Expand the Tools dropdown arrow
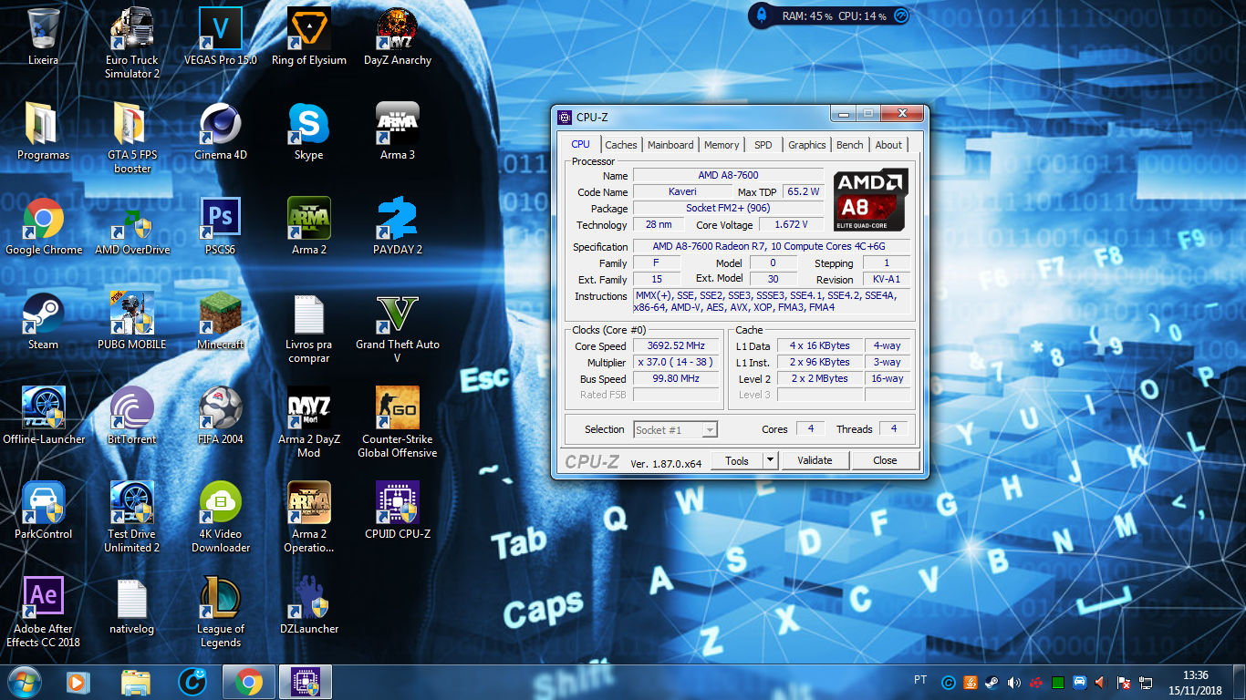 coord(770,460)
